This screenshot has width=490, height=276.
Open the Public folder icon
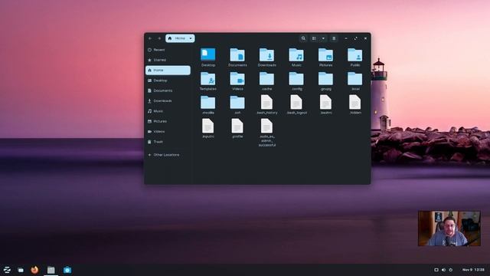(x=355, y=54)
